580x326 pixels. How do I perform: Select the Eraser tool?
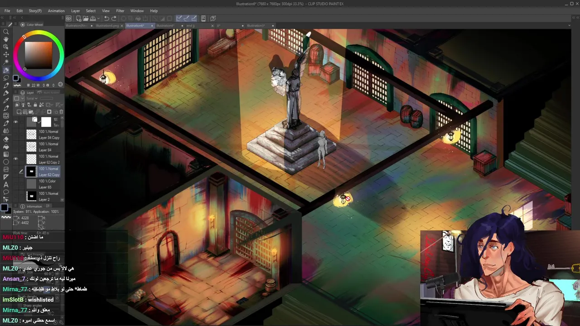pyautogui.click(x=6, y=139)
